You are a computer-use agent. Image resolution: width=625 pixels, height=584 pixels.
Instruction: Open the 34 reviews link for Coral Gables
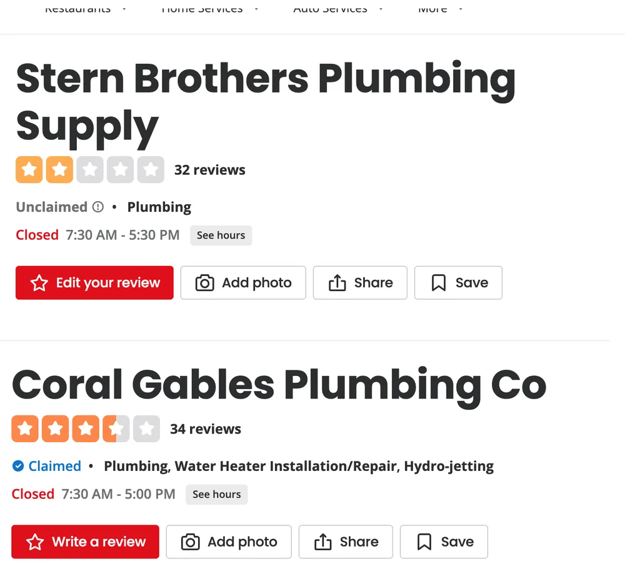(x=206, y=428)
